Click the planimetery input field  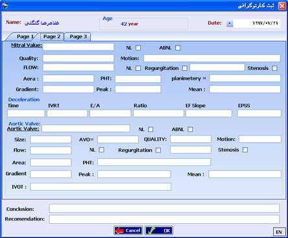point(245,78)
